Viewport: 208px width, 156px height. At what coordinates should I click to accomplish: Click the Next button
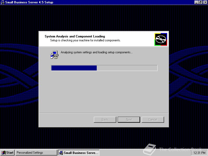[x=129, y=120]
